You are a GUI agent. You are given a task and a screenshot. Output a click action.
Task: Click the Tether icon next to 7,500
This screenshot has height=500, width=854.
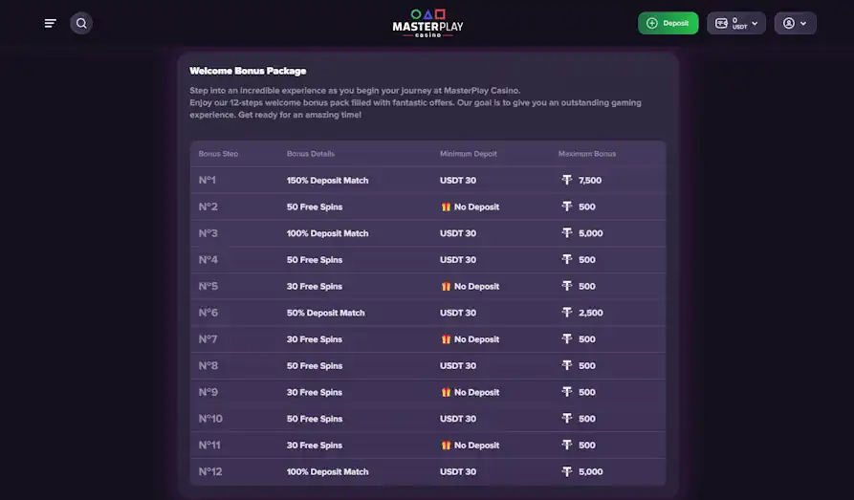[567, 180]
